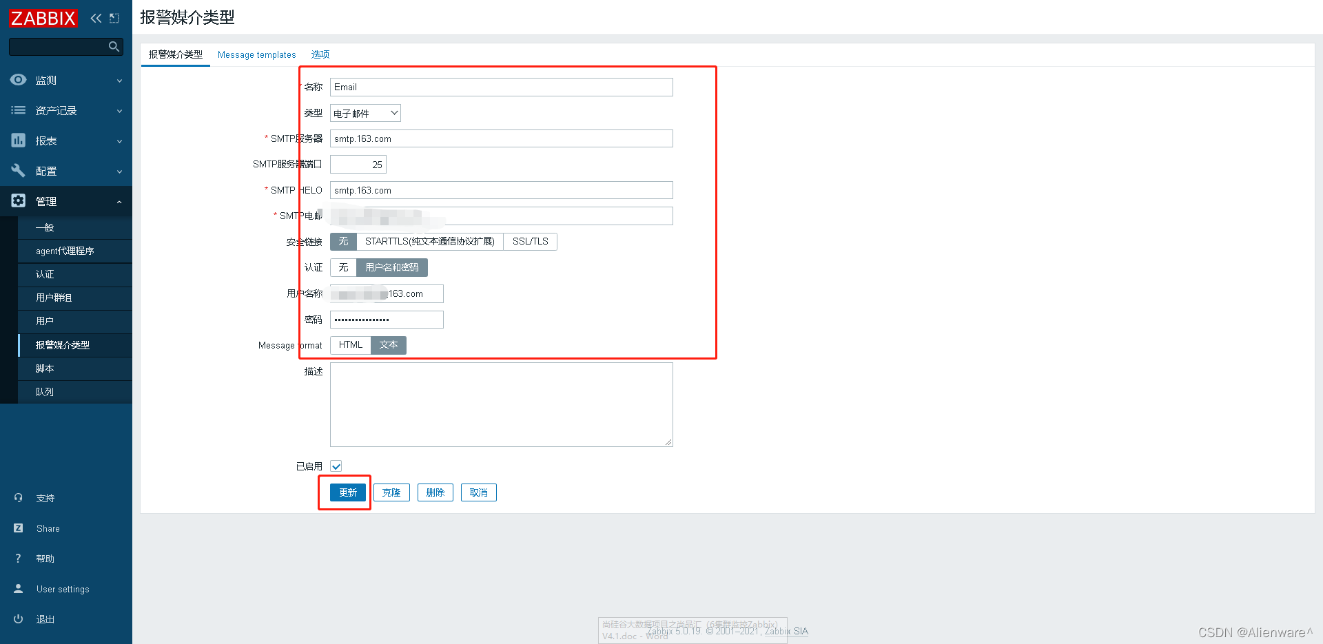
Task: Click the gear icon for 管理
Action: pyautogui.click(x=18, y=201)
